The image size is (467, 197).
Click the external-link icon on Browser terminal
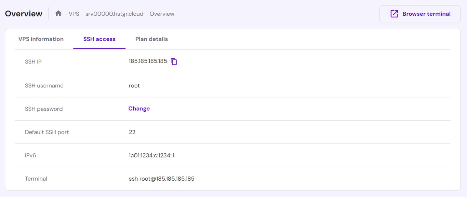pyautogui.click(x=395, y=13)
